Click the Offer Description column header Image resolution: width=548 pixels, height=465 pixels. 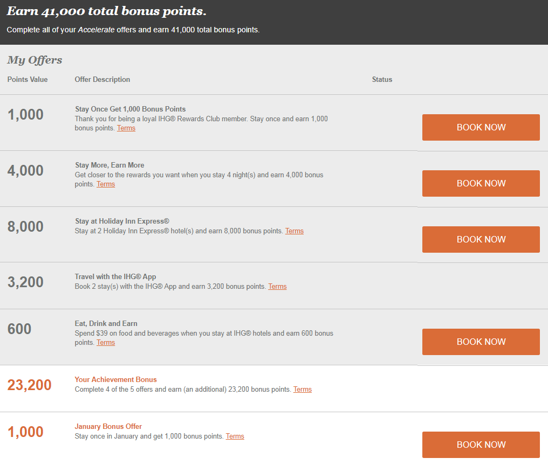pos(102,80)
